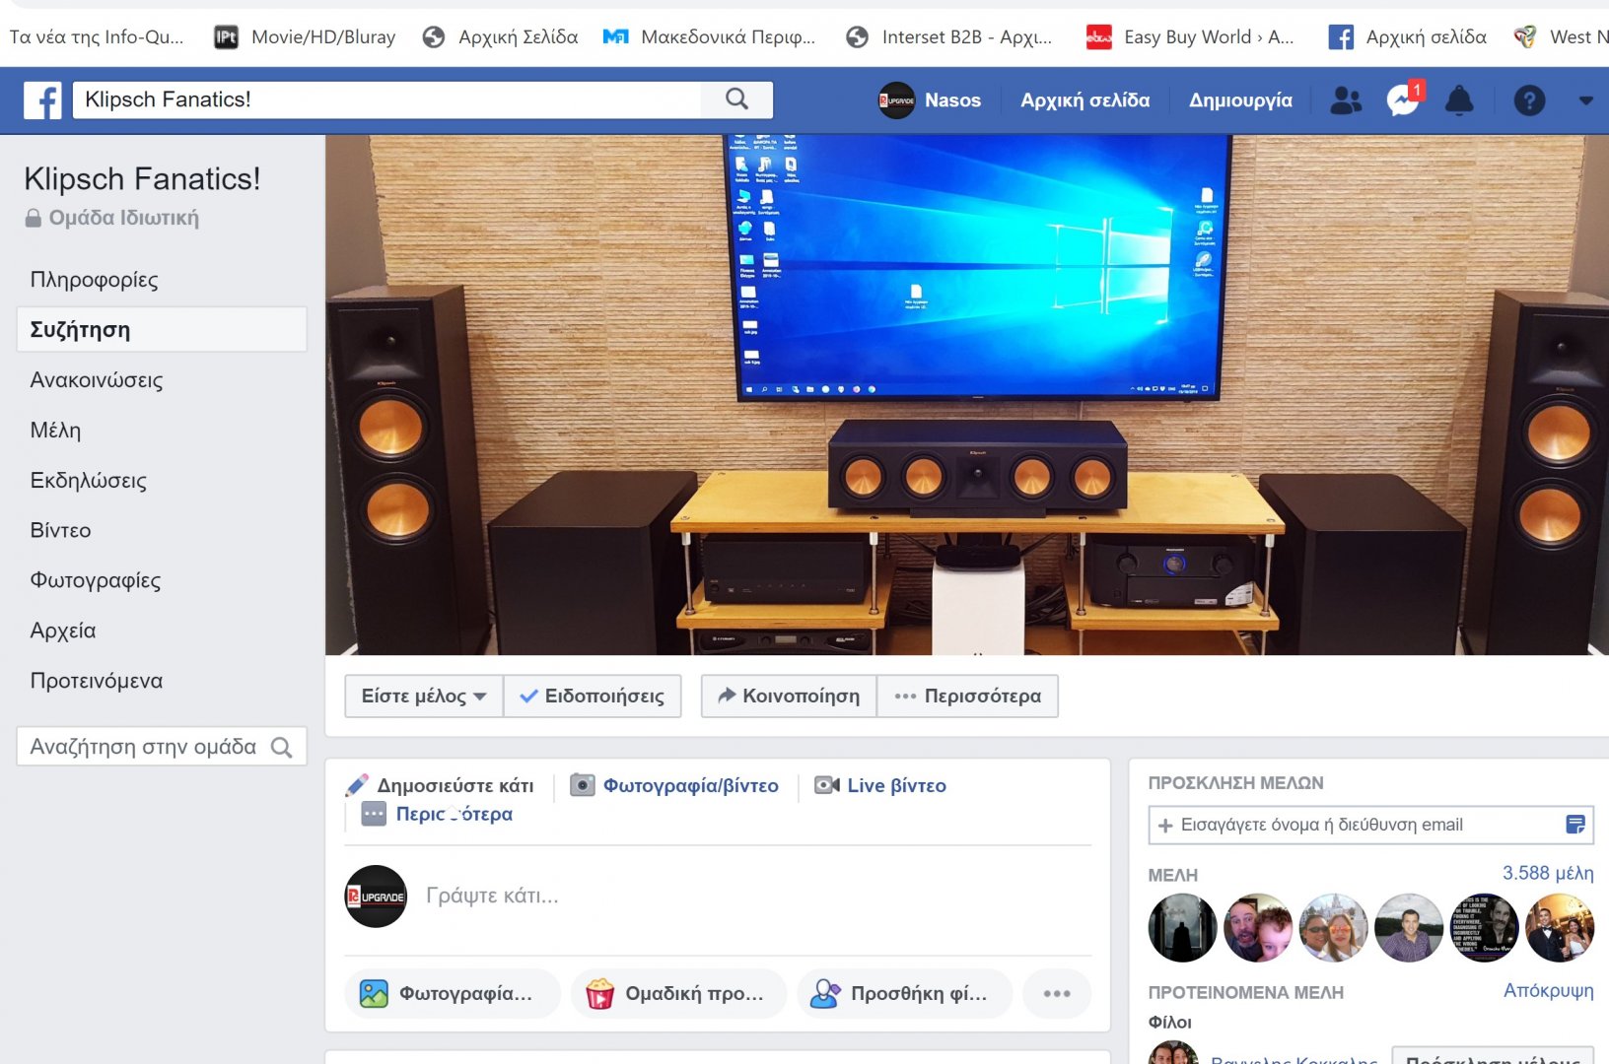Open the friend requests icon

(1346, 100)
